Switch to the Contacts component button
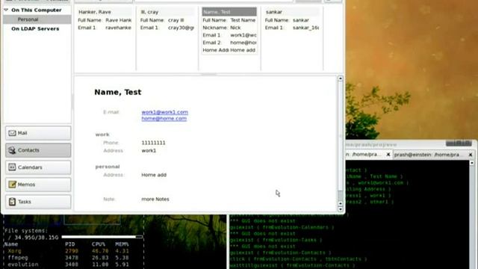This screenshot has width=478, height=269. pyautogui.click(x=38, y=150)
